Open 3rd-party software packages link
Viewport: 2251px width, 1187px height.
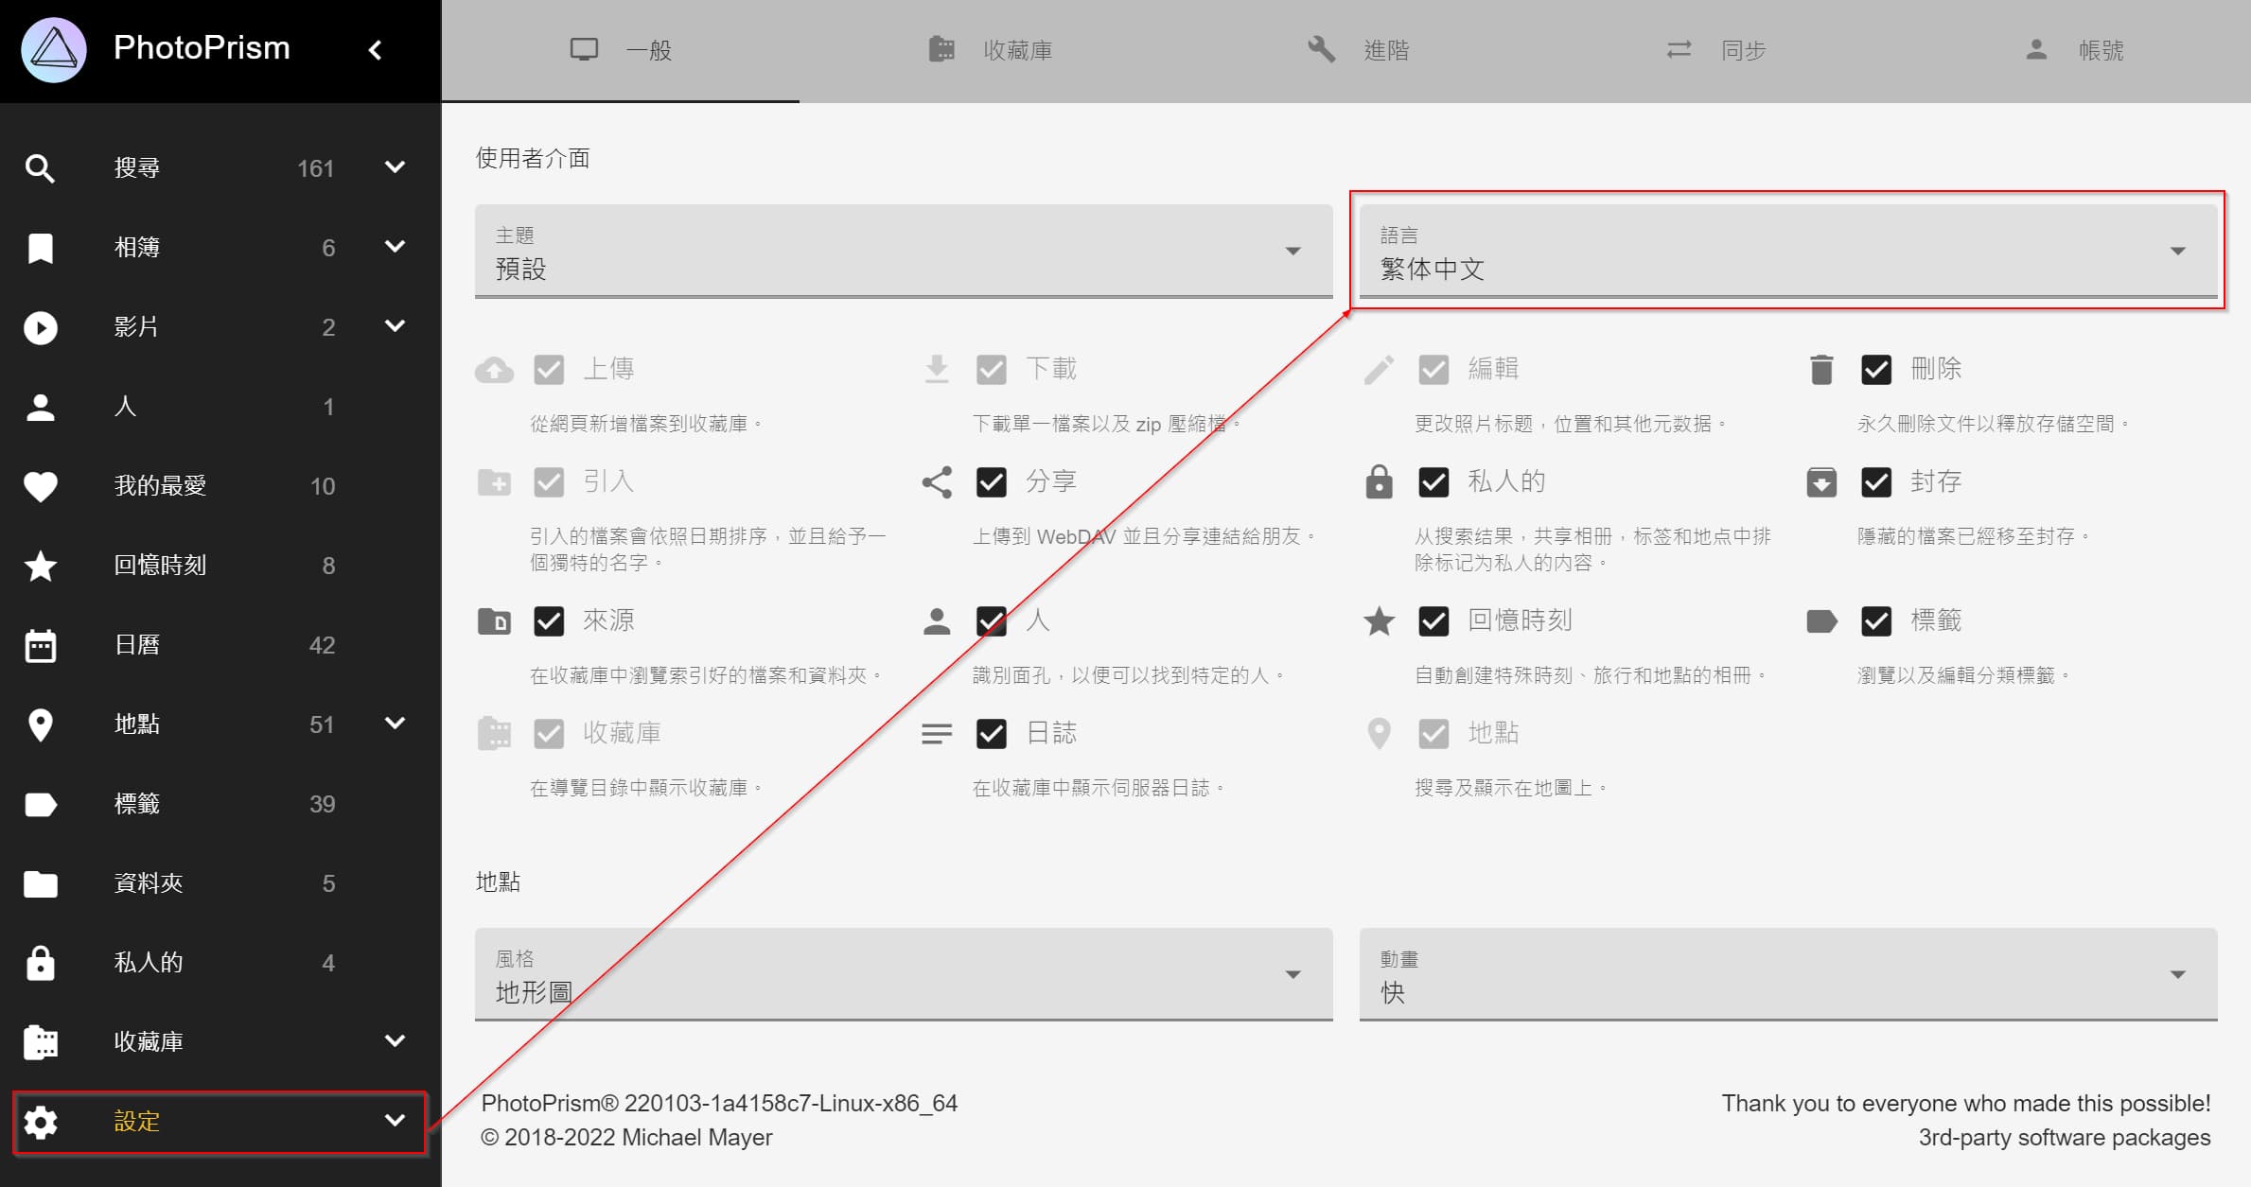pos(2065,1138)
